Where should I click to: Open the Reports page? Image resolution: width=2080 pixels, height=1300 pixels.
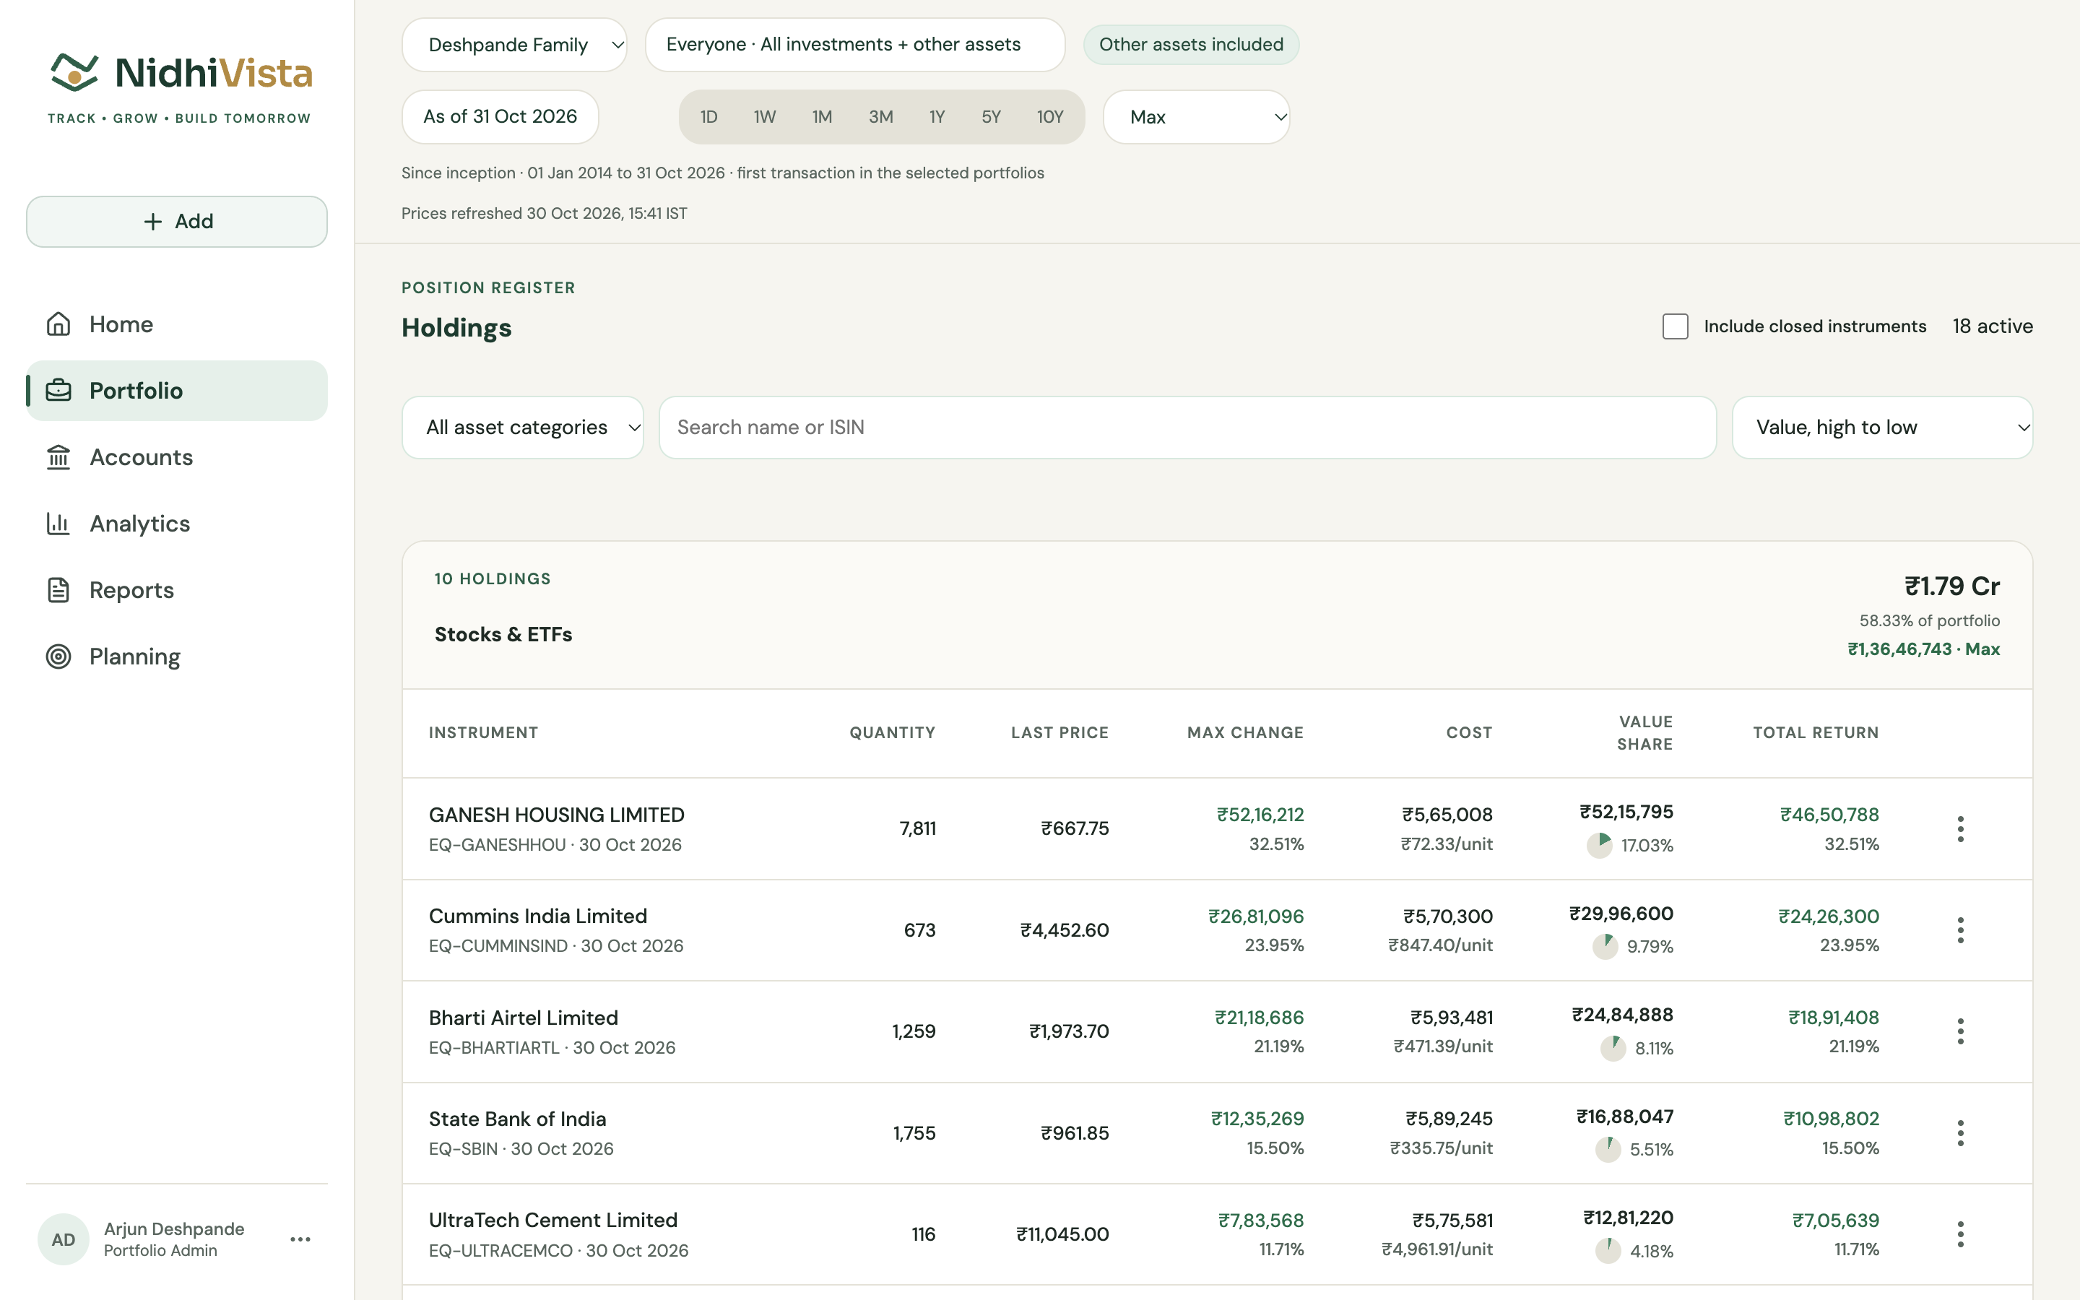pyautogui.click(x=176, y=590)
